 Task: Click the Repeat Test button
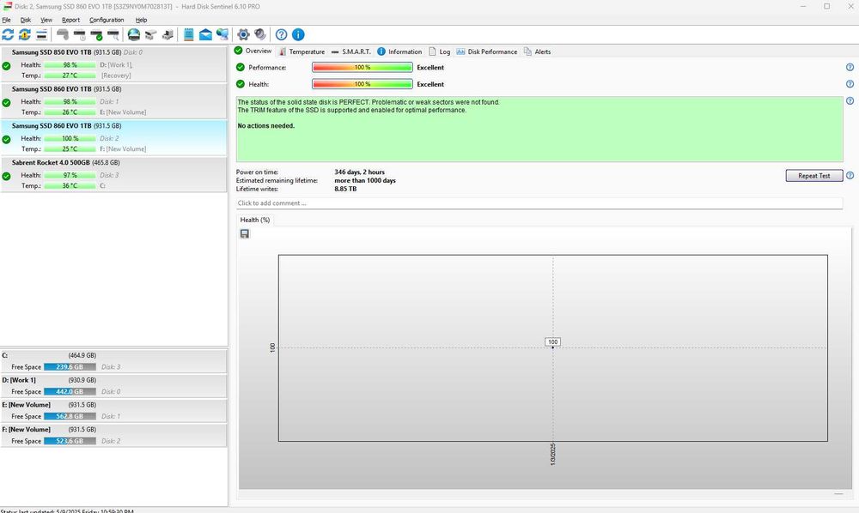tap(814, 176)
